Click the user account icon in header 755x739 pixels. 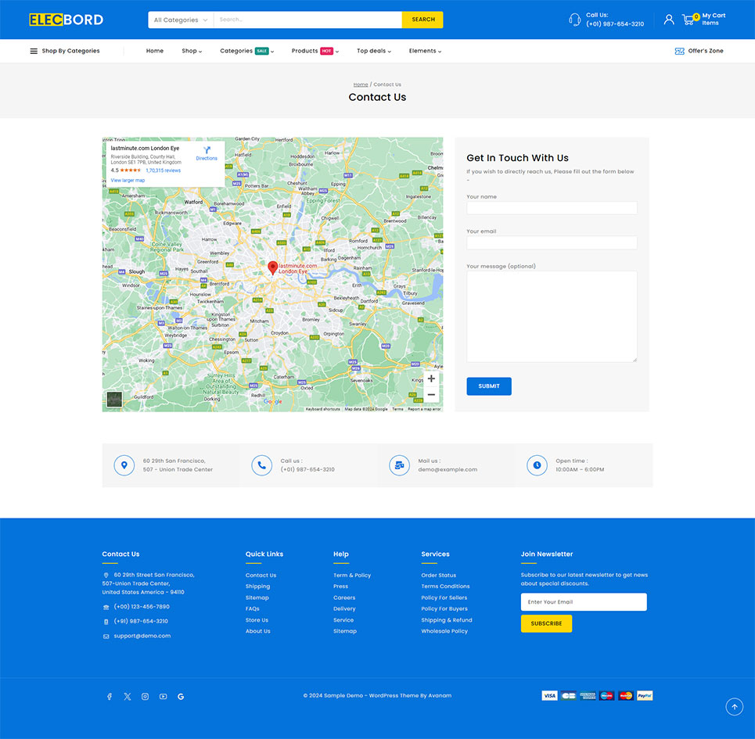click(668, 20)
